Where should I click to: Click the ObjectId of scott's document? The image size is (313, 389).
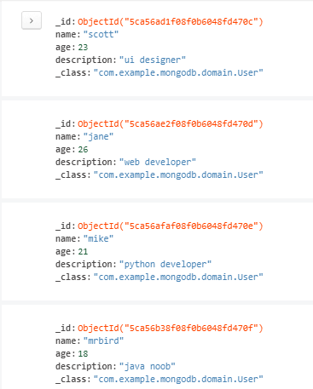pos(171,21)
